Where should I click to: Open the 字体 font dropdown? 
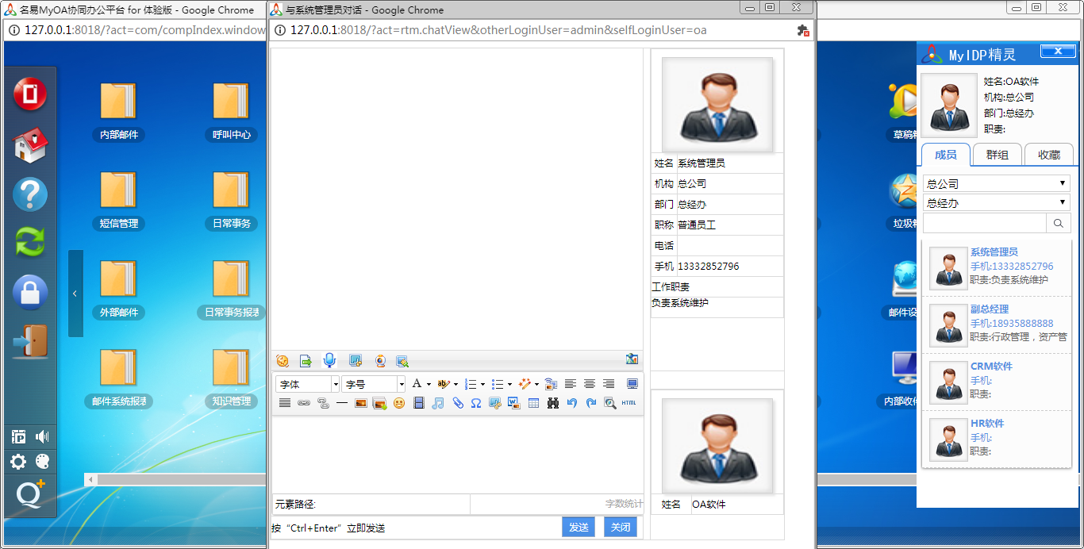coord(307,384)
